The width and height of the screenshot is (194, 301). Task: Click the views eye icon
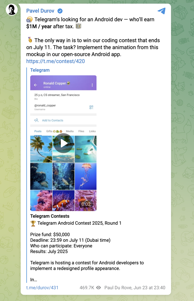tap(98, 287)
